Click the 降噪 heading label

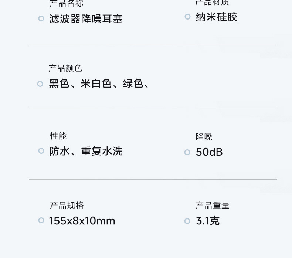coord(204,137)
